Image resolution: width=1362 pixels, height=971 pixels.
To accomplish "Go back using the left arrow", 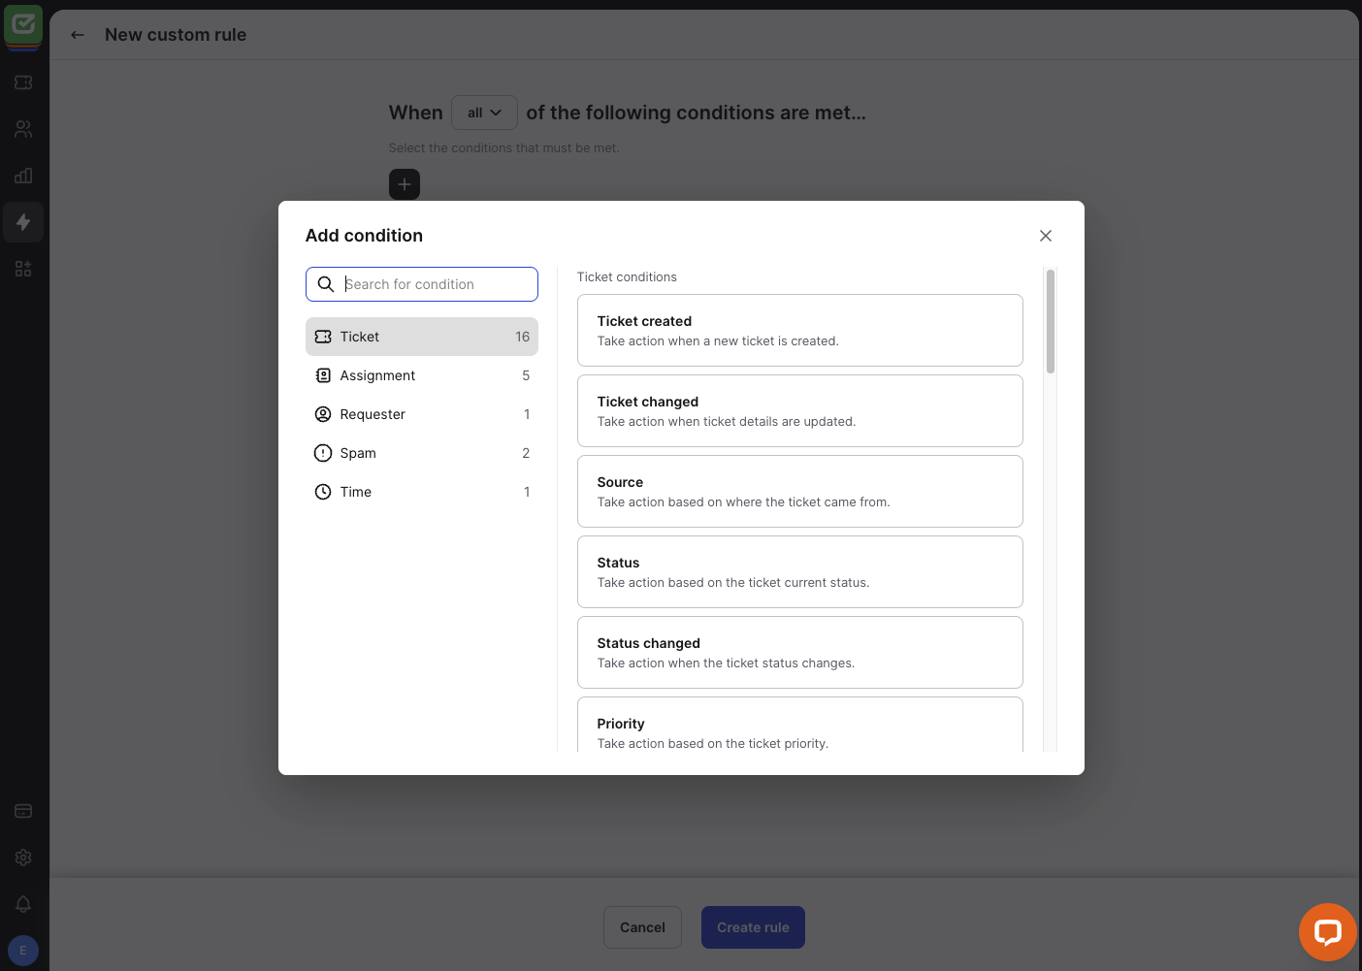I will [x=78, y=35].
